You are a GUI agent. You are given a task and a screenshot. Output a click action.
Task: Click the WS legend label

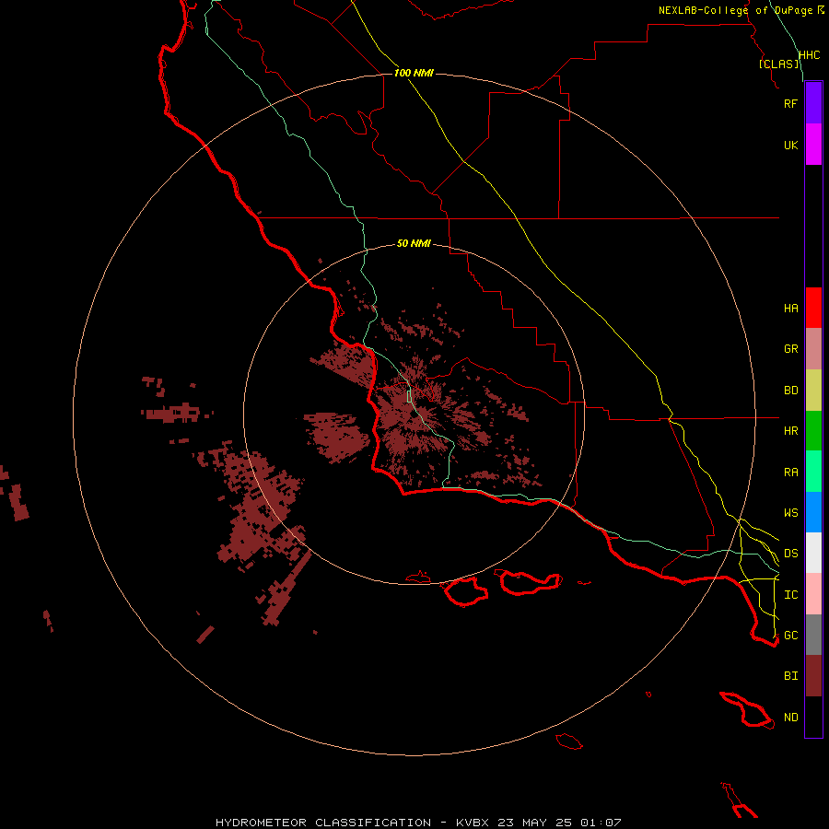pos(790,513)
